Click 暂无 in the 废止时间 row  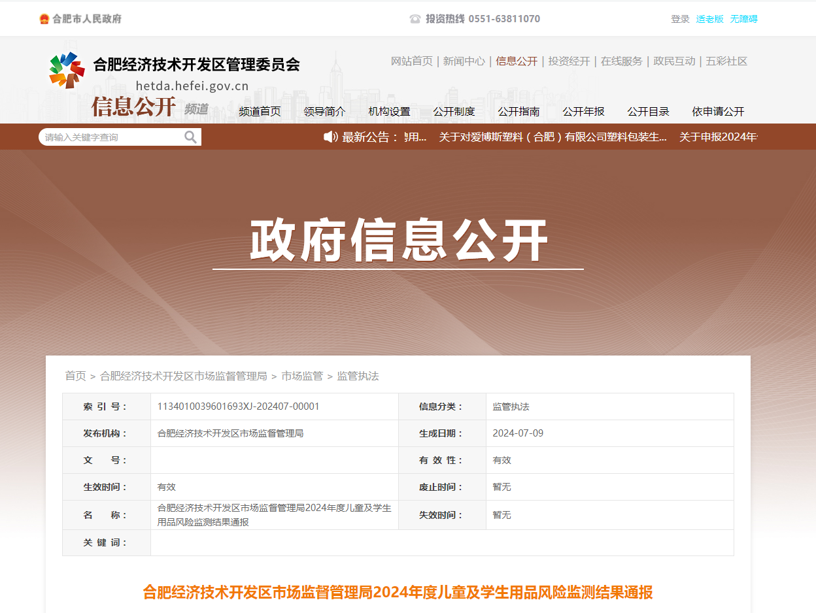coord(501,487)
